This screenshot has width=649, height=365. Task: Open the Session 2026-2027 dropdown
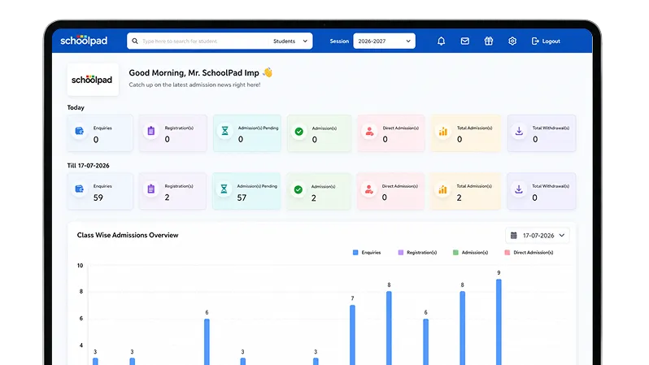coord(384,41)
